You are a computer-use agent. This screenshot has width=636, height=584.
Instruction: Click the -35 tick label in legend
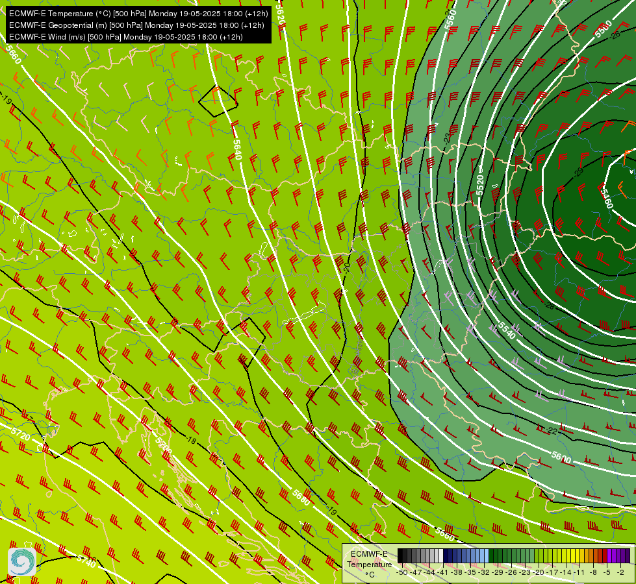point(470,572)
